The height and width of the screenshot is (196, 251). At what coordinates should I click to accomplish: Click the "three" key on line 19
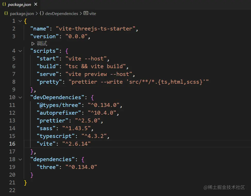pyautogui.click(x=48, y=167)
